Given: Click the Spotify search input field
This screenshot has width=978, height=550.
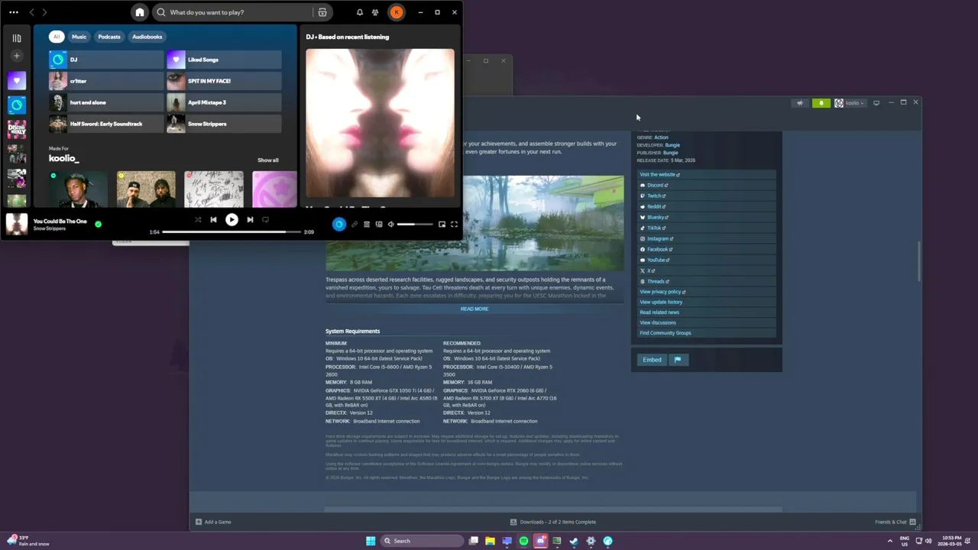Looking at the screenshot, I should pos(232,12).
